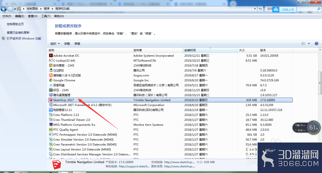Click the Forward navigation arrow
Image resolution: width=322 pixels, height=173 pixels.
click(10, 9)
